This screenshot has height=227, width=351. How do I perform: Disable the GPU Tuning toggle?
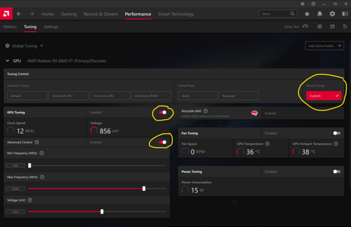(x=163, y=112)
